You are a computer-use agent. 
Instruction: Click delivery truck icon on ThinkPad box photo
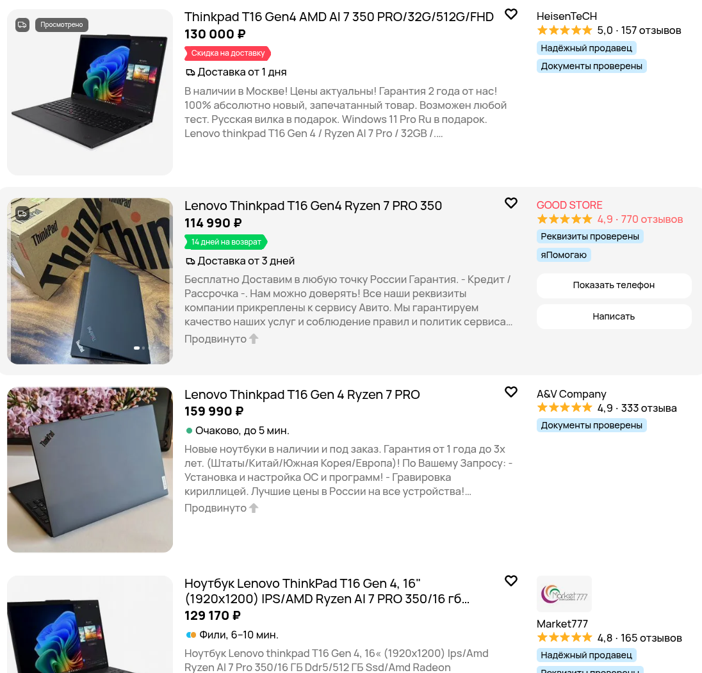(22, 213)
